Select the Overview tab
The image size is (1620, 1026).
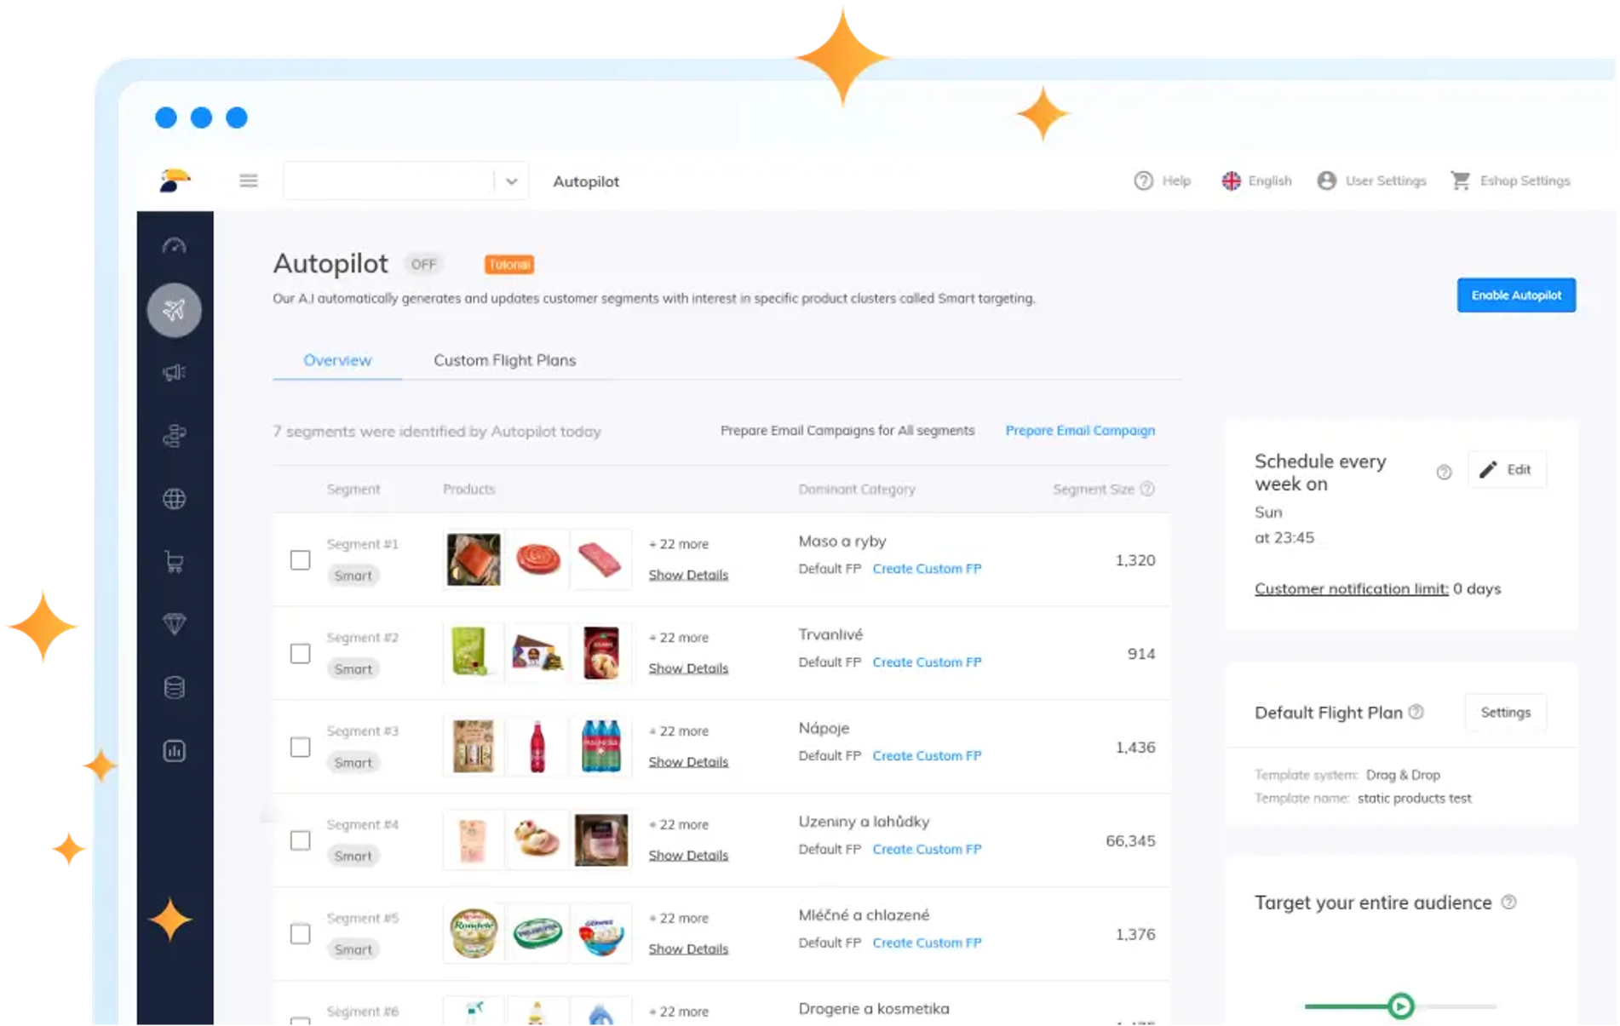pos(337,360)
